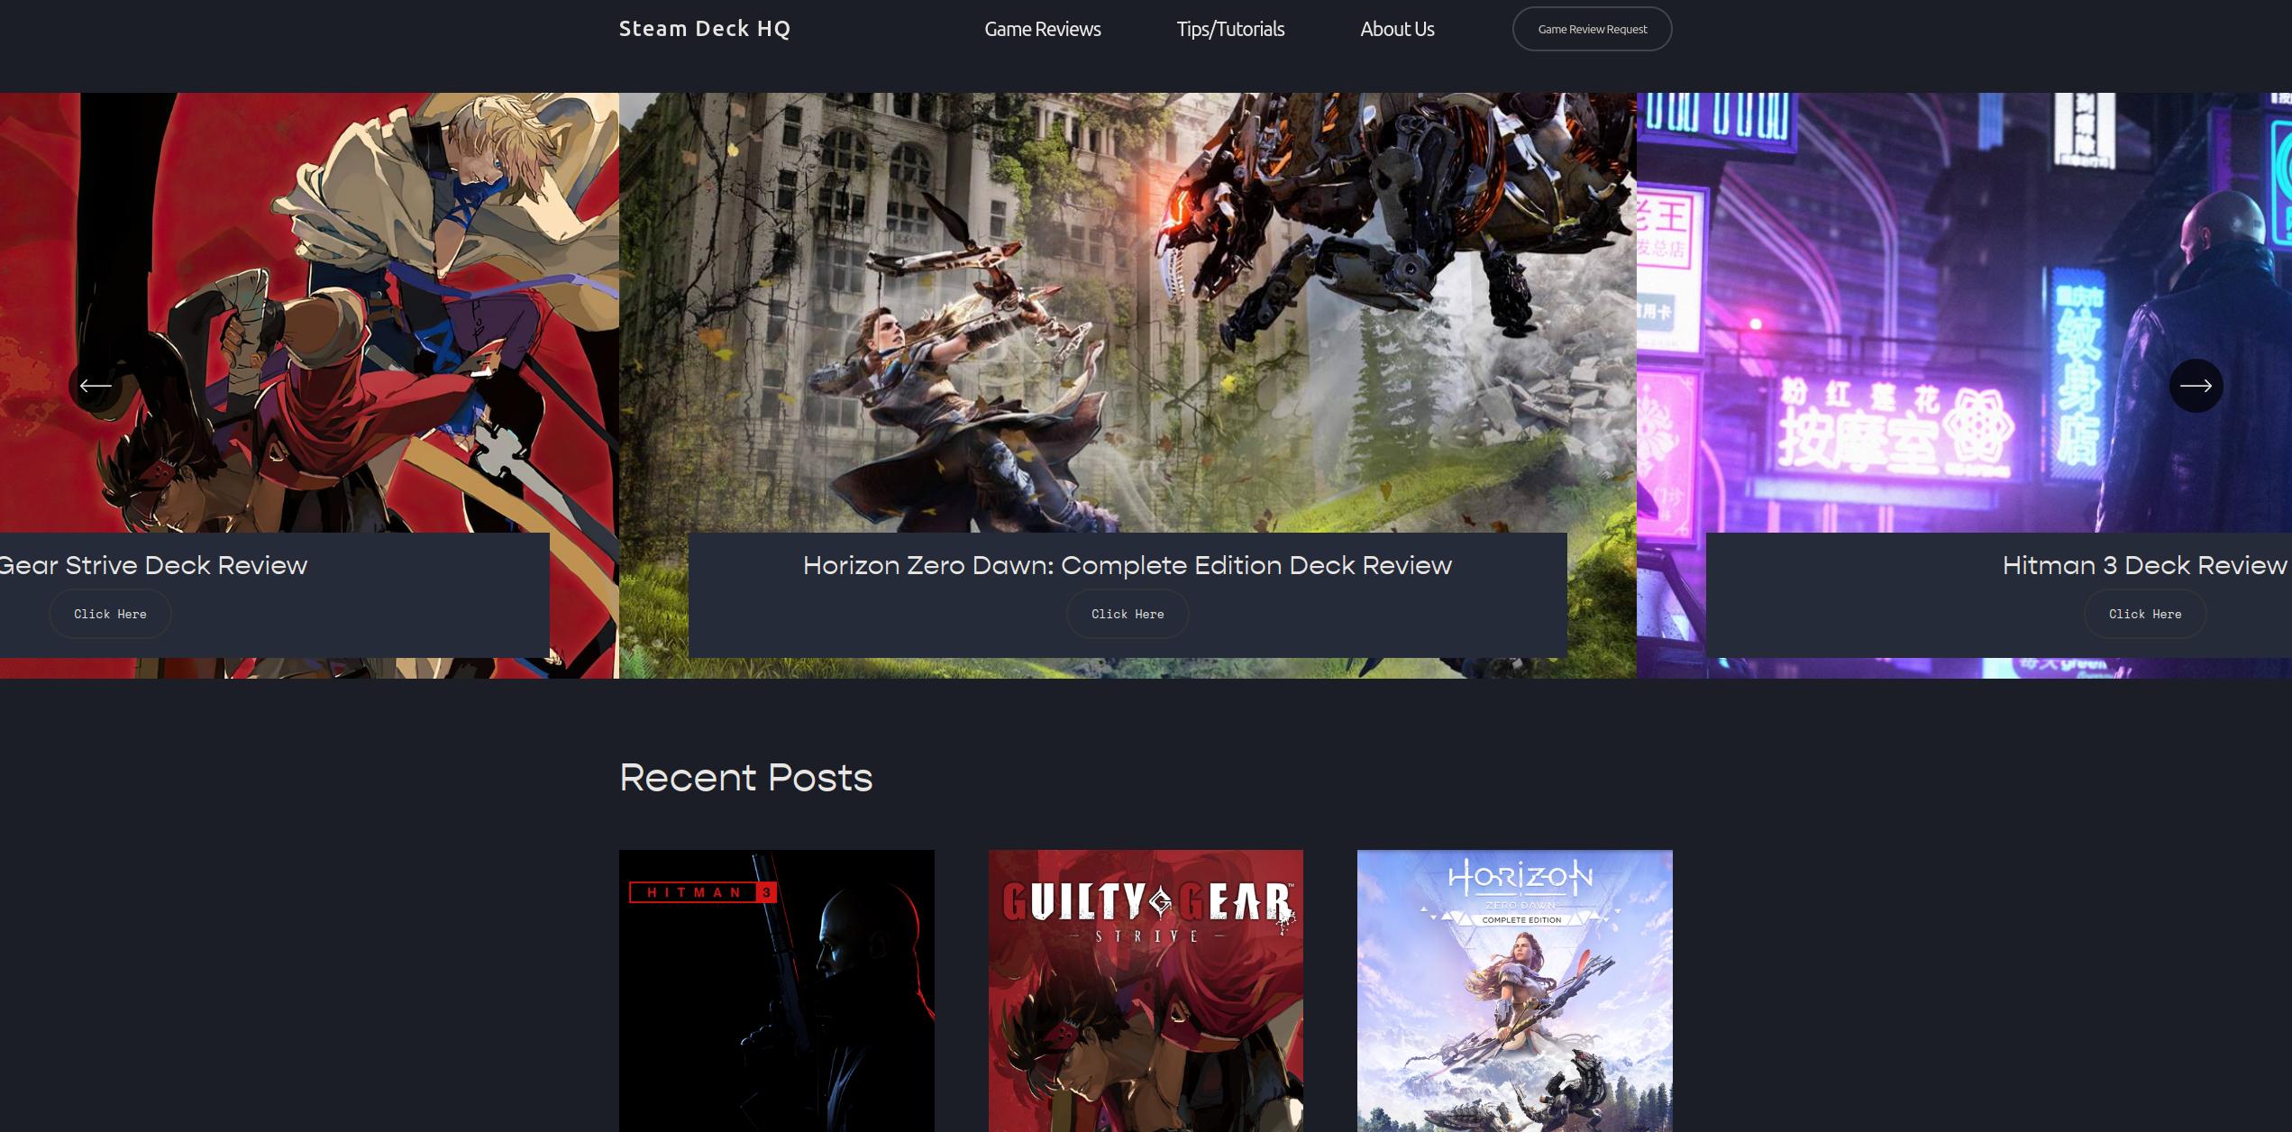
Task: Advance carousel with right arrow button
Action: click(2196, 386)
